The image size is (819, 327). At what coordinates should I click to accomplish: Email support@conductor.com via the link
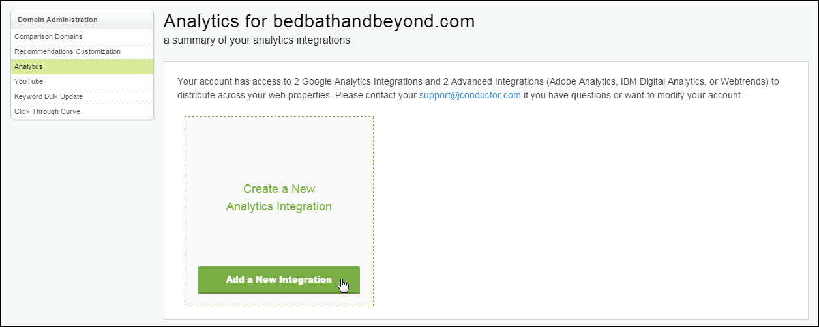coord(469,95)
